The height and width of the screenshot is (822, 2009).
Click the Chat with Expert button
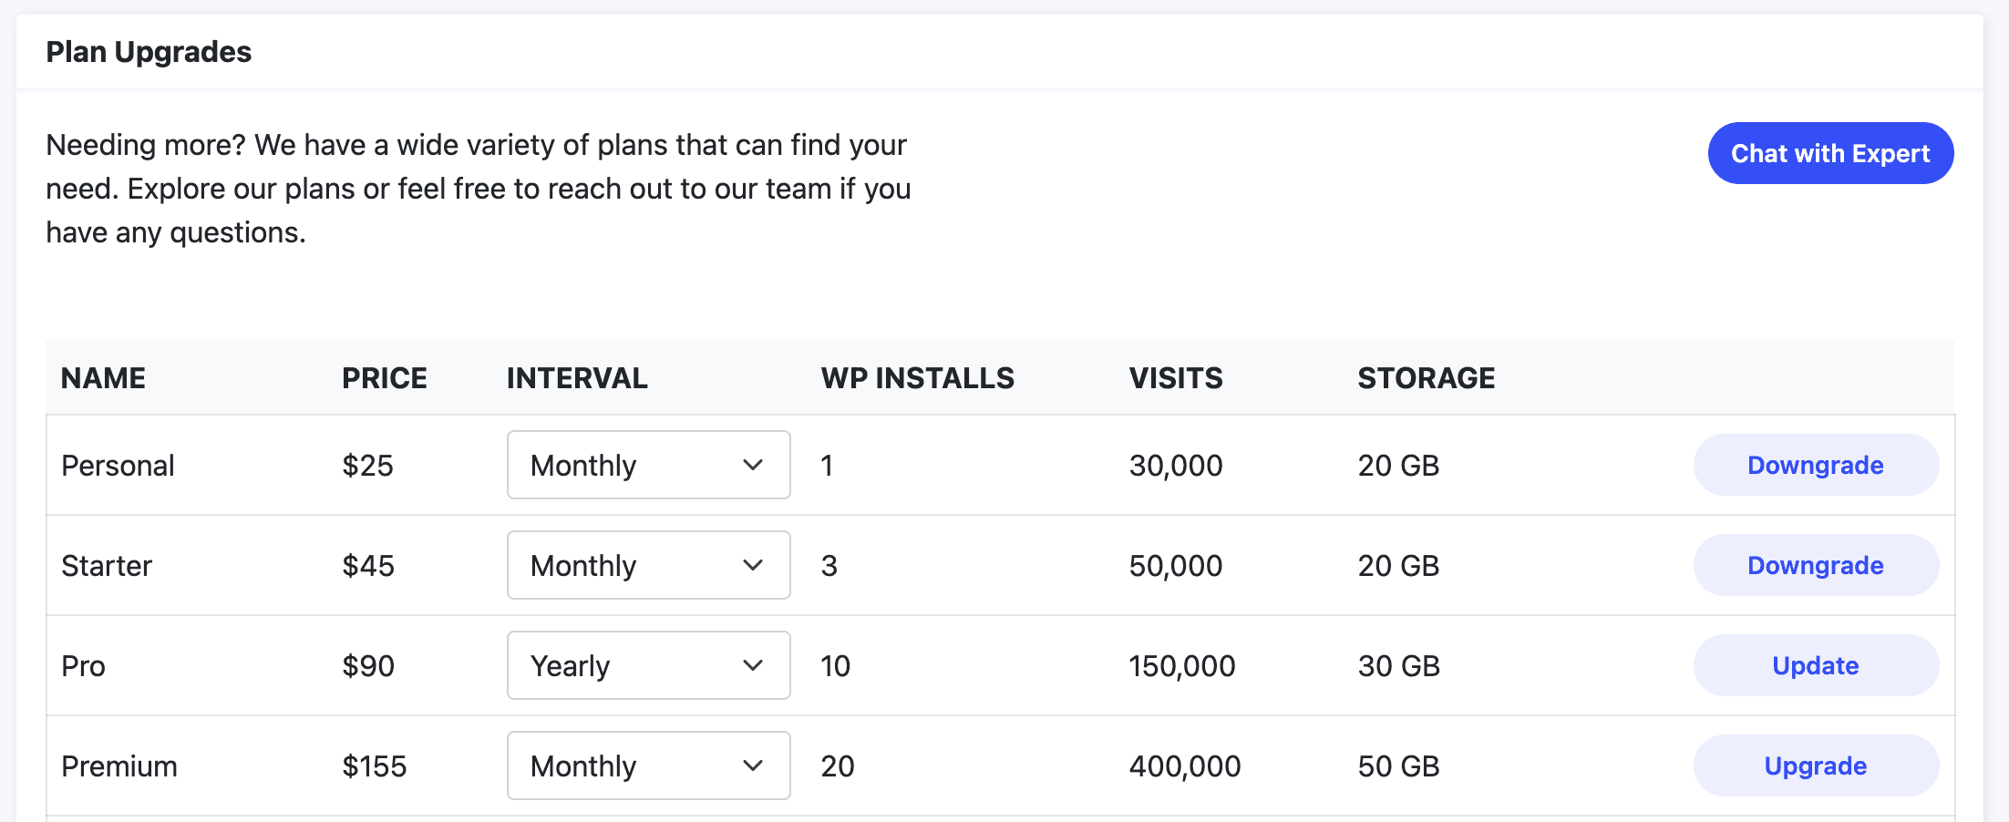(1830, 153)
